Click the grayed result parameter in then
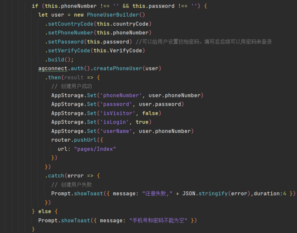 74,78
